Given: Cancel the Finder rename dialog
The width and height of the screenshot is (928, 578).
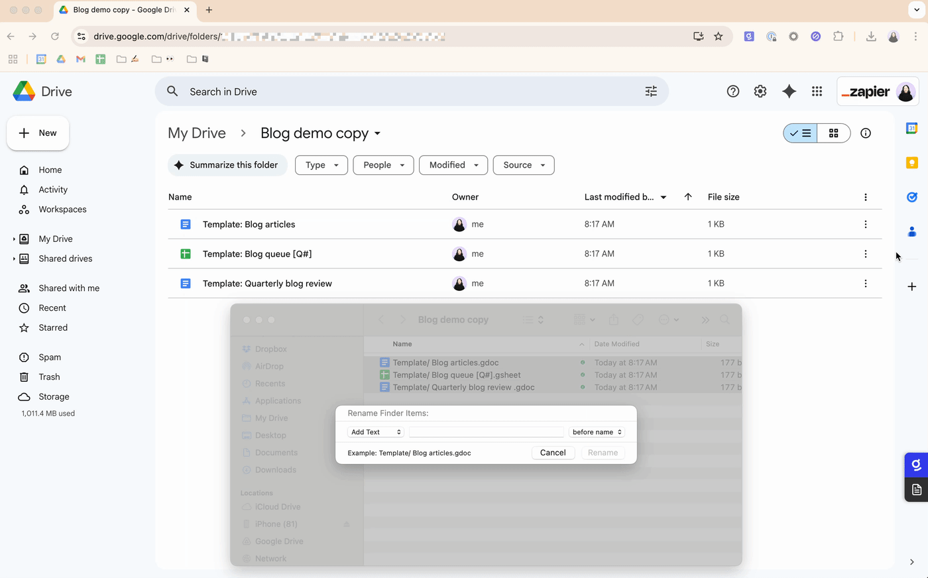Looking at the screenshot, I should click(553, 453).
